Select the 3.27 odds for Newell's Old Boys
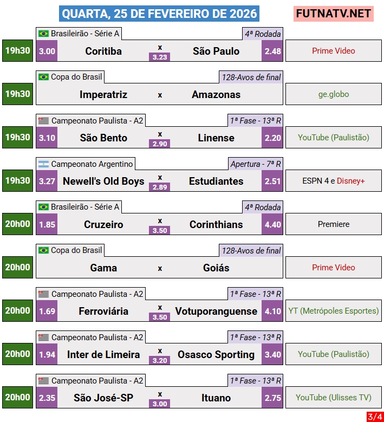Image resolution: width=384 pixels, height=422 pixels. 47,181
